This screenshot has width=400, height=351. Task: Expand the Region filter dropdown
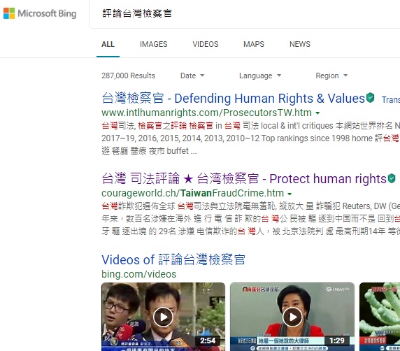(331, 76)
